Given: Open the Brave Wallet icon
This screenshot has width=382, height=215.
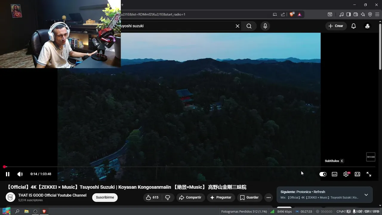Looking at the screenshot, I should point(356,14).
